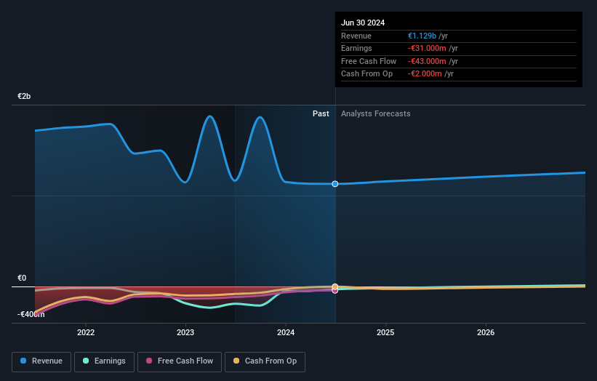597x381 pixels.
Task: Select the orange Cash From Op data point
Action: tap(335, 286)
